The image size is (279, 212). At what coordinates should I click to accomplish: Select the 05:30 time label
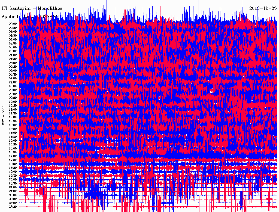pos(13,67)
